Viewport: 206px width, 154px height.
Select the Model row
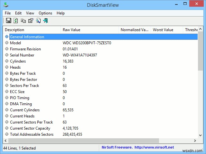tap(100, 43)
